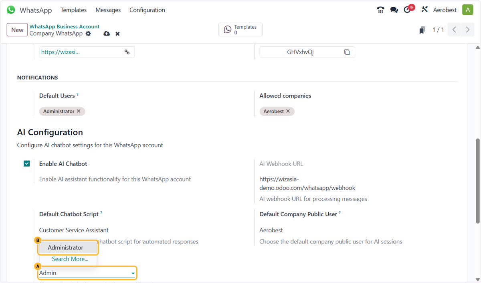Click the Allowed companies label
Image resolution: width=481 pixels, height=283 pixels.
285,96
